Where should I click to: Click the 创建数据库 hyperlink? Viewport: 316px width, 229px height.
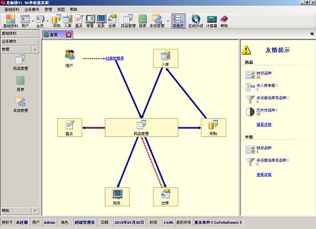point(115,58)
